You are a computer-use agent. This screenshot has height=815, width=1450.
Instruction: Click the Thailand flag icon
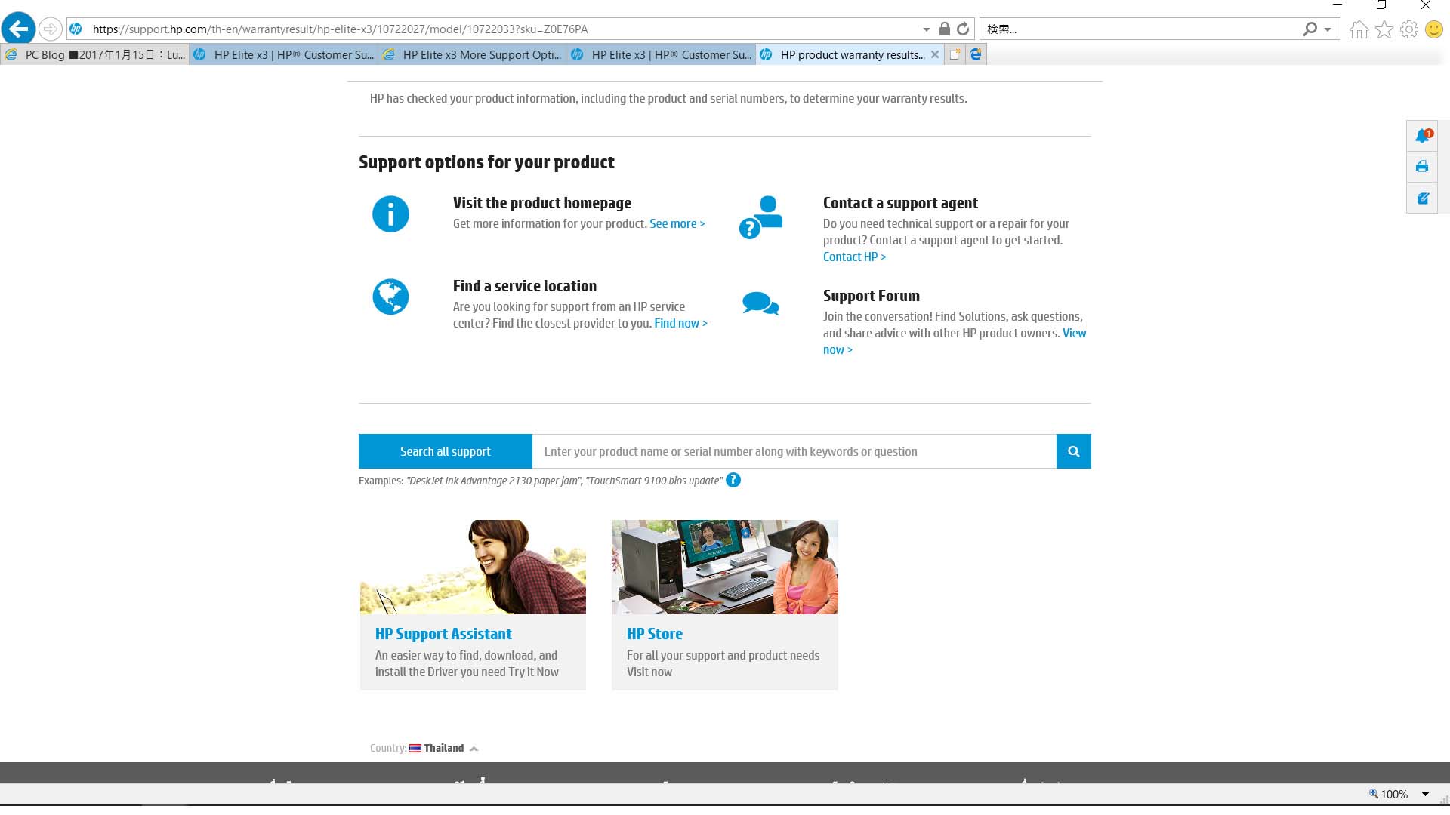coord(415,749)
